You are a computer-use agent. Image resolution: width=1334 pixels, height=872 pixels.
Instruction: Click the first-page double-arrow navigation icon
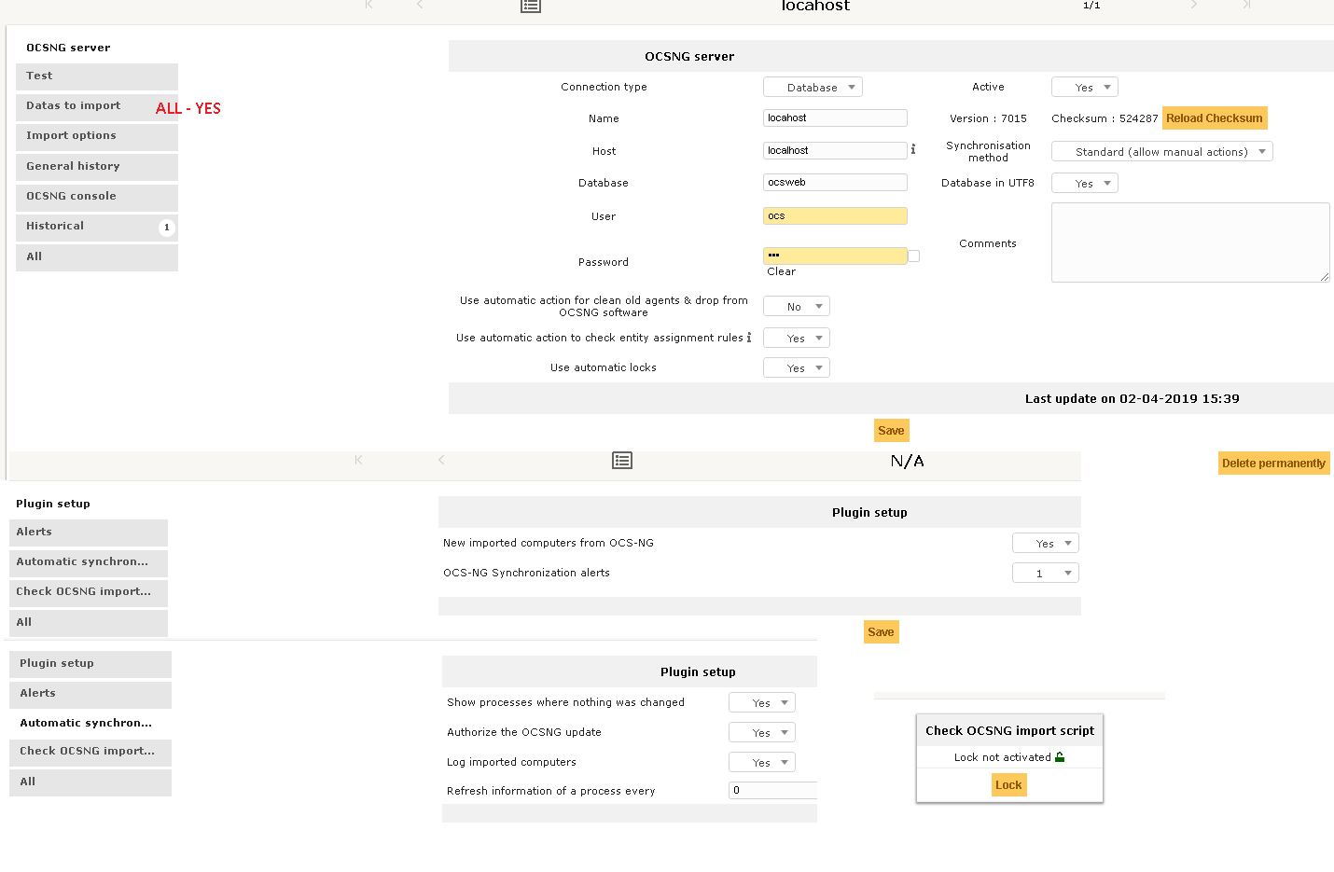(368, 7)
